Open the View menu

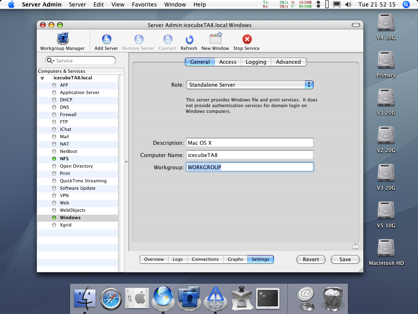point(118,4)
